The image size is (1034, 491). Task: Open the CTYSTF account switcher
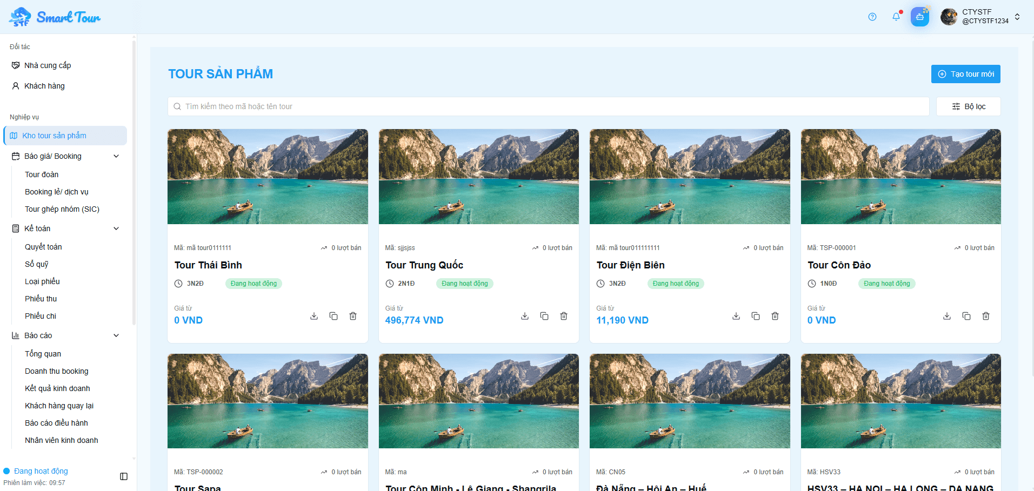tap(980, 17)
